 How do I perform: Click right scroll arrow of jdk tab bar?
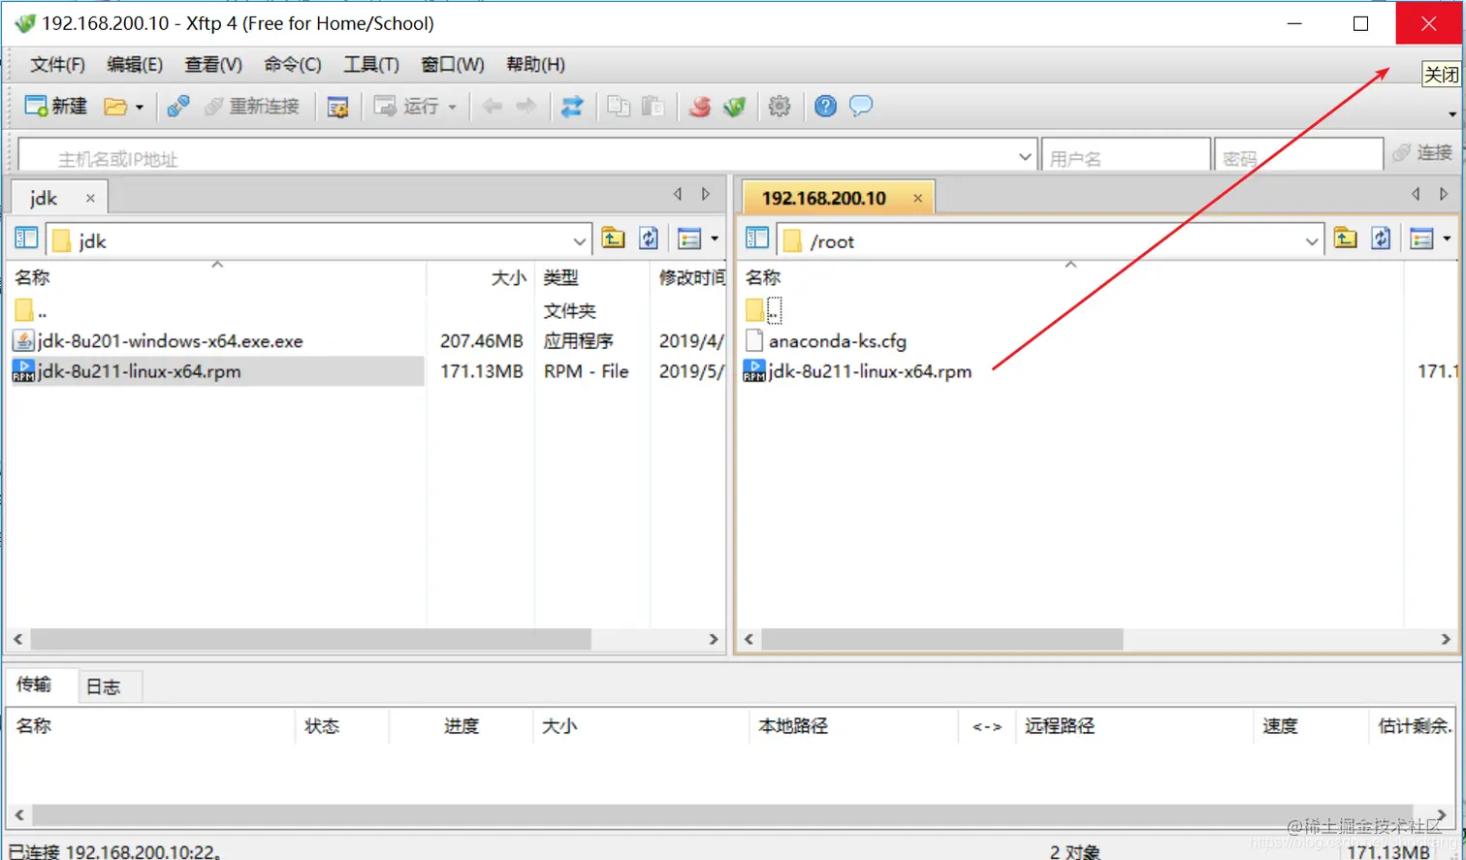pos(706,195)
